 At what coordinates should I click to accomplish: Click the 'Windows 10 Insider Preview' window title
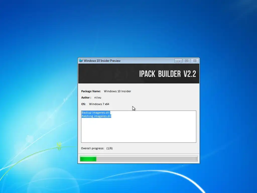[x=102, y=61]
